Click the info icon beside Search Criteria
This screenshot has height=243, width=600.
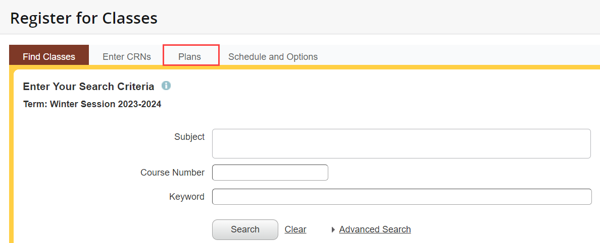[x=166, y=86]
